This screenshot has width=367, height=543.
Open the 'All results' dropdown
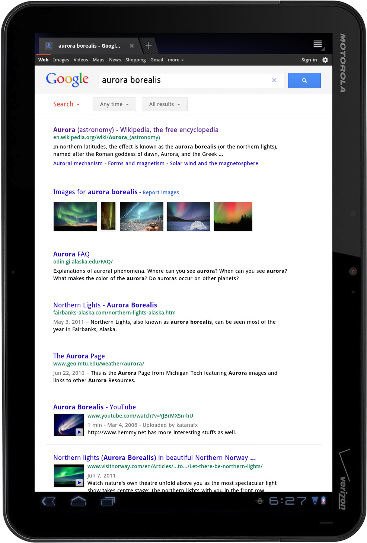164,104
